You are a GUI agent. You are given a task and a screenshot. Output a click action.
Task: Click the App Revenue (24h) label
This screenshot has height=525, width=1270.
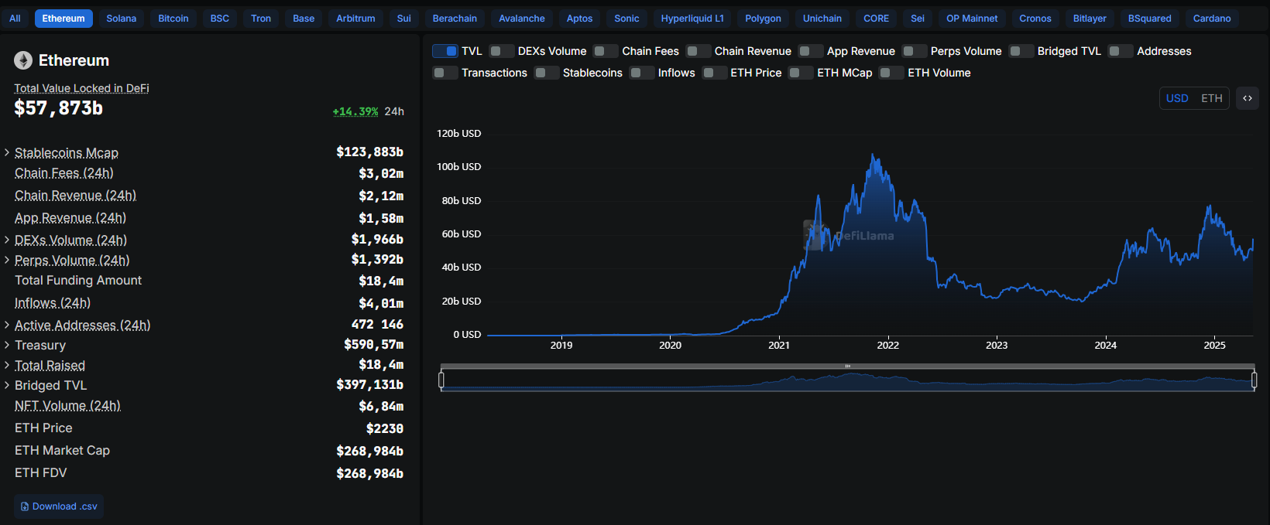pos(70,218)
